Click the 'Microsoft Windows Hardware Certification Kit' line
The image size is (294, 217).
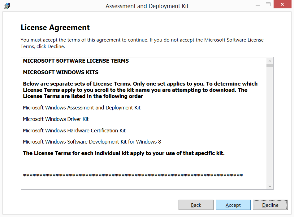[x=74, y=131]
